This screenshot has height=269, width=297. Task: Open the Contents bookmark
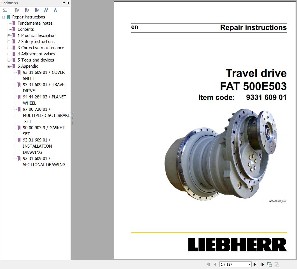[26, 29]
